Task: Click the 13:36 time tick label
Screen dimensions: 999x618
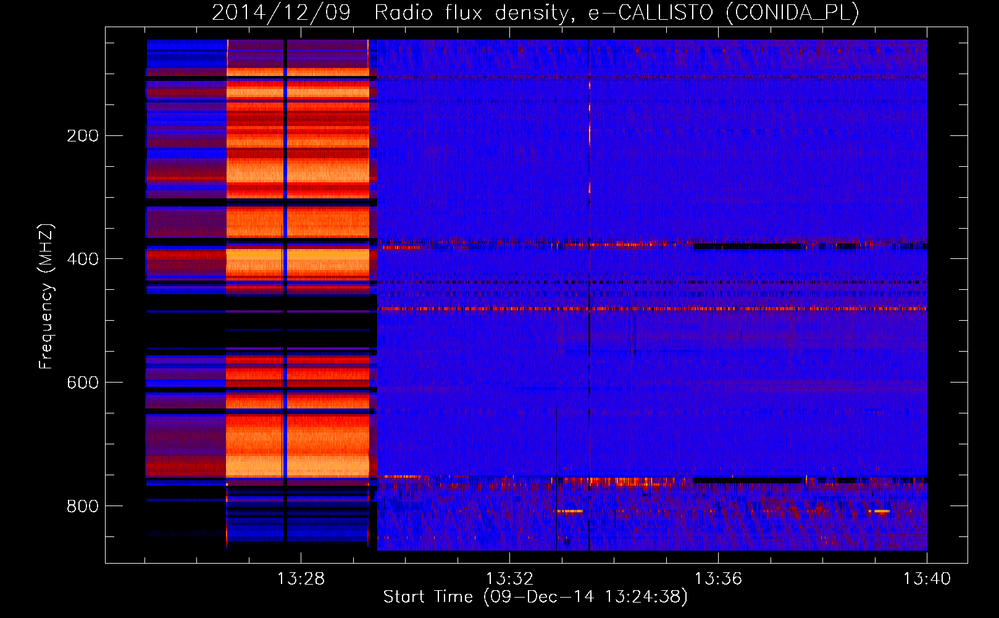Action: tap(718, 579)
